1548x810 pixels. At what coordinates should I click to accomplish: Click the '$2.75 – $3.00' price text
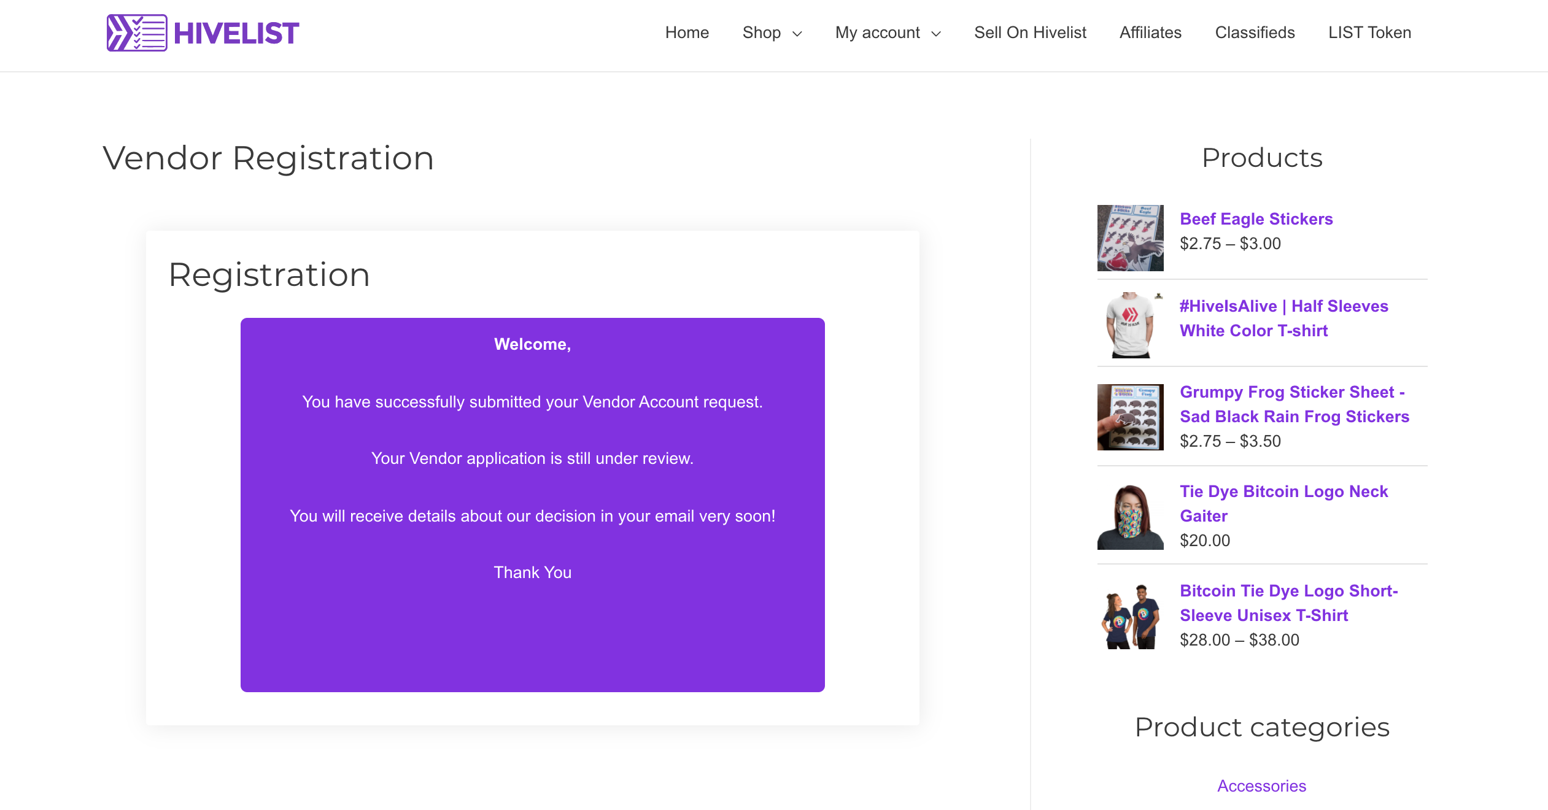tap(1230, 244)
